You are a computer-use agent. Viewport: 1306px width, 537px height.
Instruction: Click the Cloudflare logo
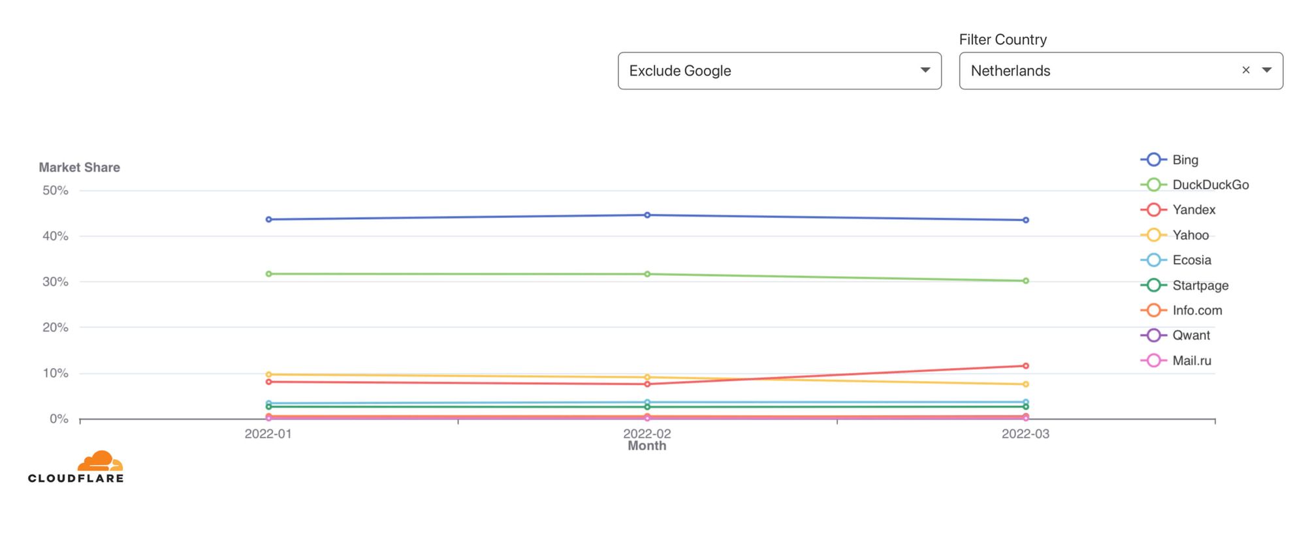click(x=76, y=467)
